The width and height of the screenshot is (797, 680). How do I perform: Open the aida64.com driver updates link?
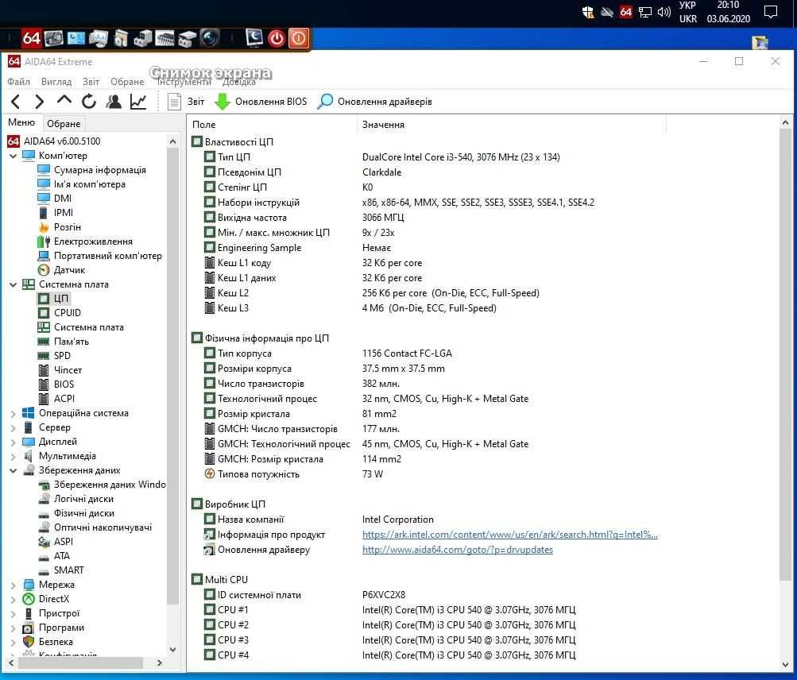click(458, 550)
